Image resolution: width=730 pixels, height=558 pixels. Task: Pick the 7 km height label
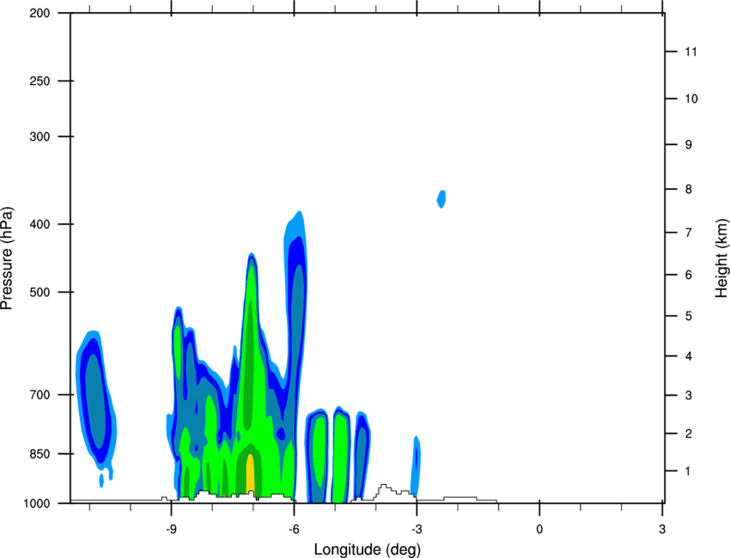[689, 233]
